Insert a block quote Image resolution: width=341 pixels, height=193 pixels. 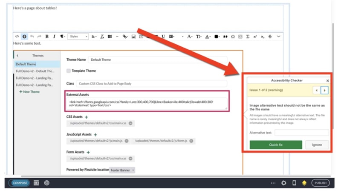pos(225,37)
